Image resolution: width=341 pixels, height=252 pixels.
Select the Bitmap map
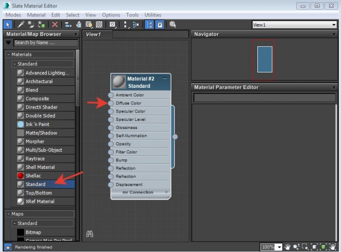(46, 232)
